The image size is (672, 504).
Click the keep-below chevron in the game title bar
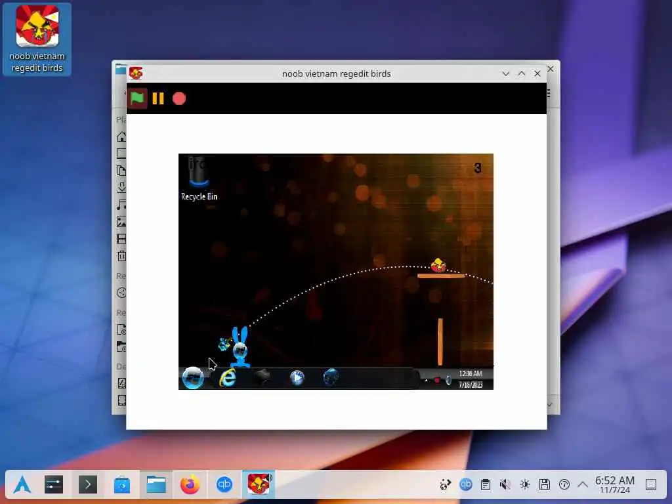[506, 73]
